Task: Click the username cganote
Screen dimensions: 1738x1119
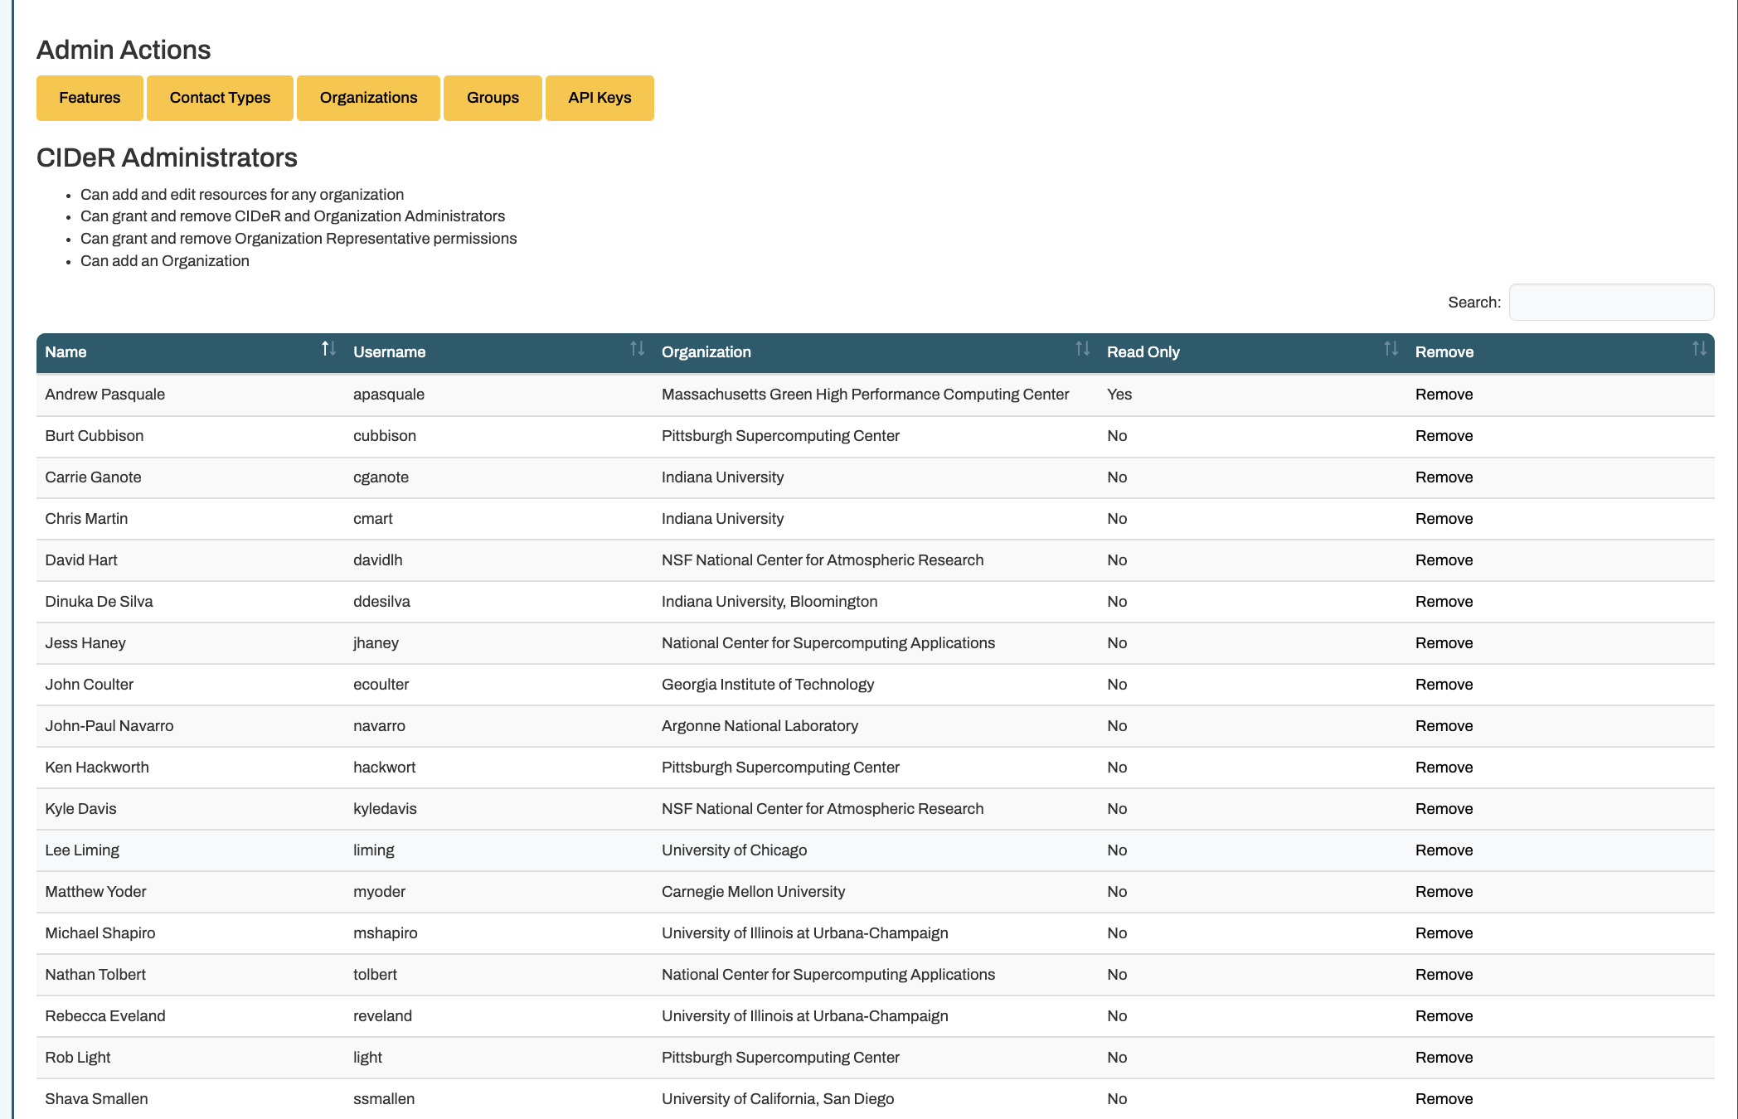Action: pyautogui.click(x=381, y=477)
